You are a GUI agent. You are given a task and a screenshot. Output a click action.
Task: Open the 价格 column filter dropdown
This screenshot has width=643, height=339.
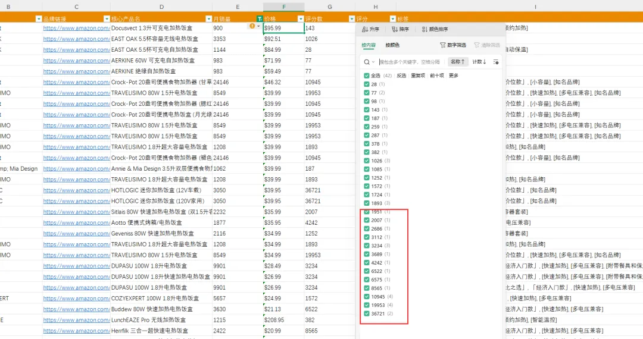[301, 19]
